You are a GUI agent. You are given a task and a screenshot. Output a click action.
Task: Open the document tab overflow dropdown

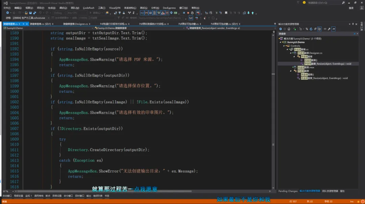pyautogui.click(x=275, y=24)
